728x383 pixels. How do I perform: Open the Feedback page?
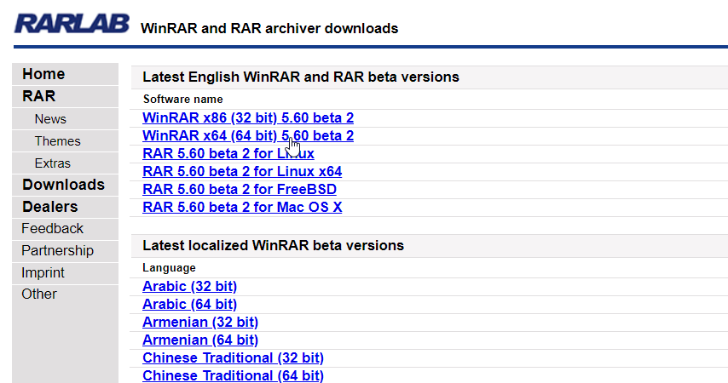click(x=53, y=229)
